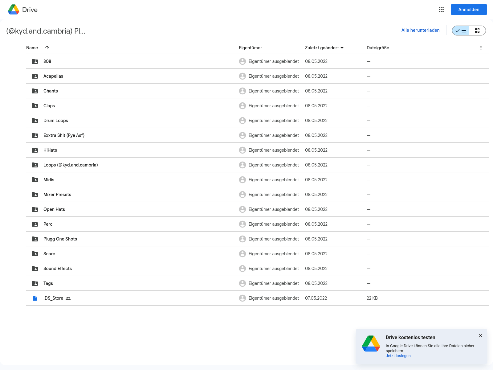Select the Perc folder name
The height and width of the screenshot is (370, 493).
pos(48,224)
